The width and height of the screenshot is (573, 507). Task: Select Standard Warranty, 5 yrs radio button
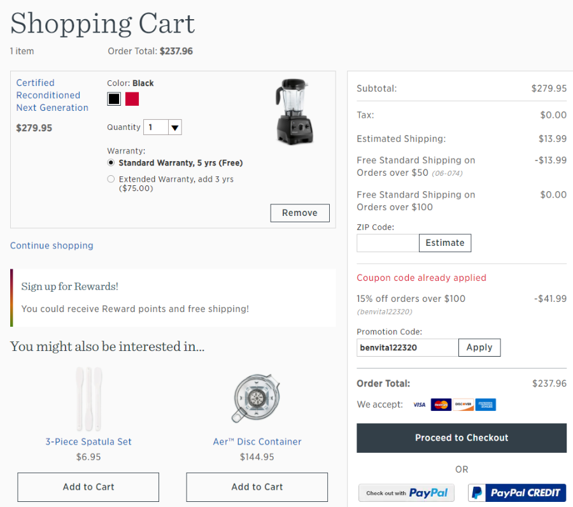(x=111, y=162)
